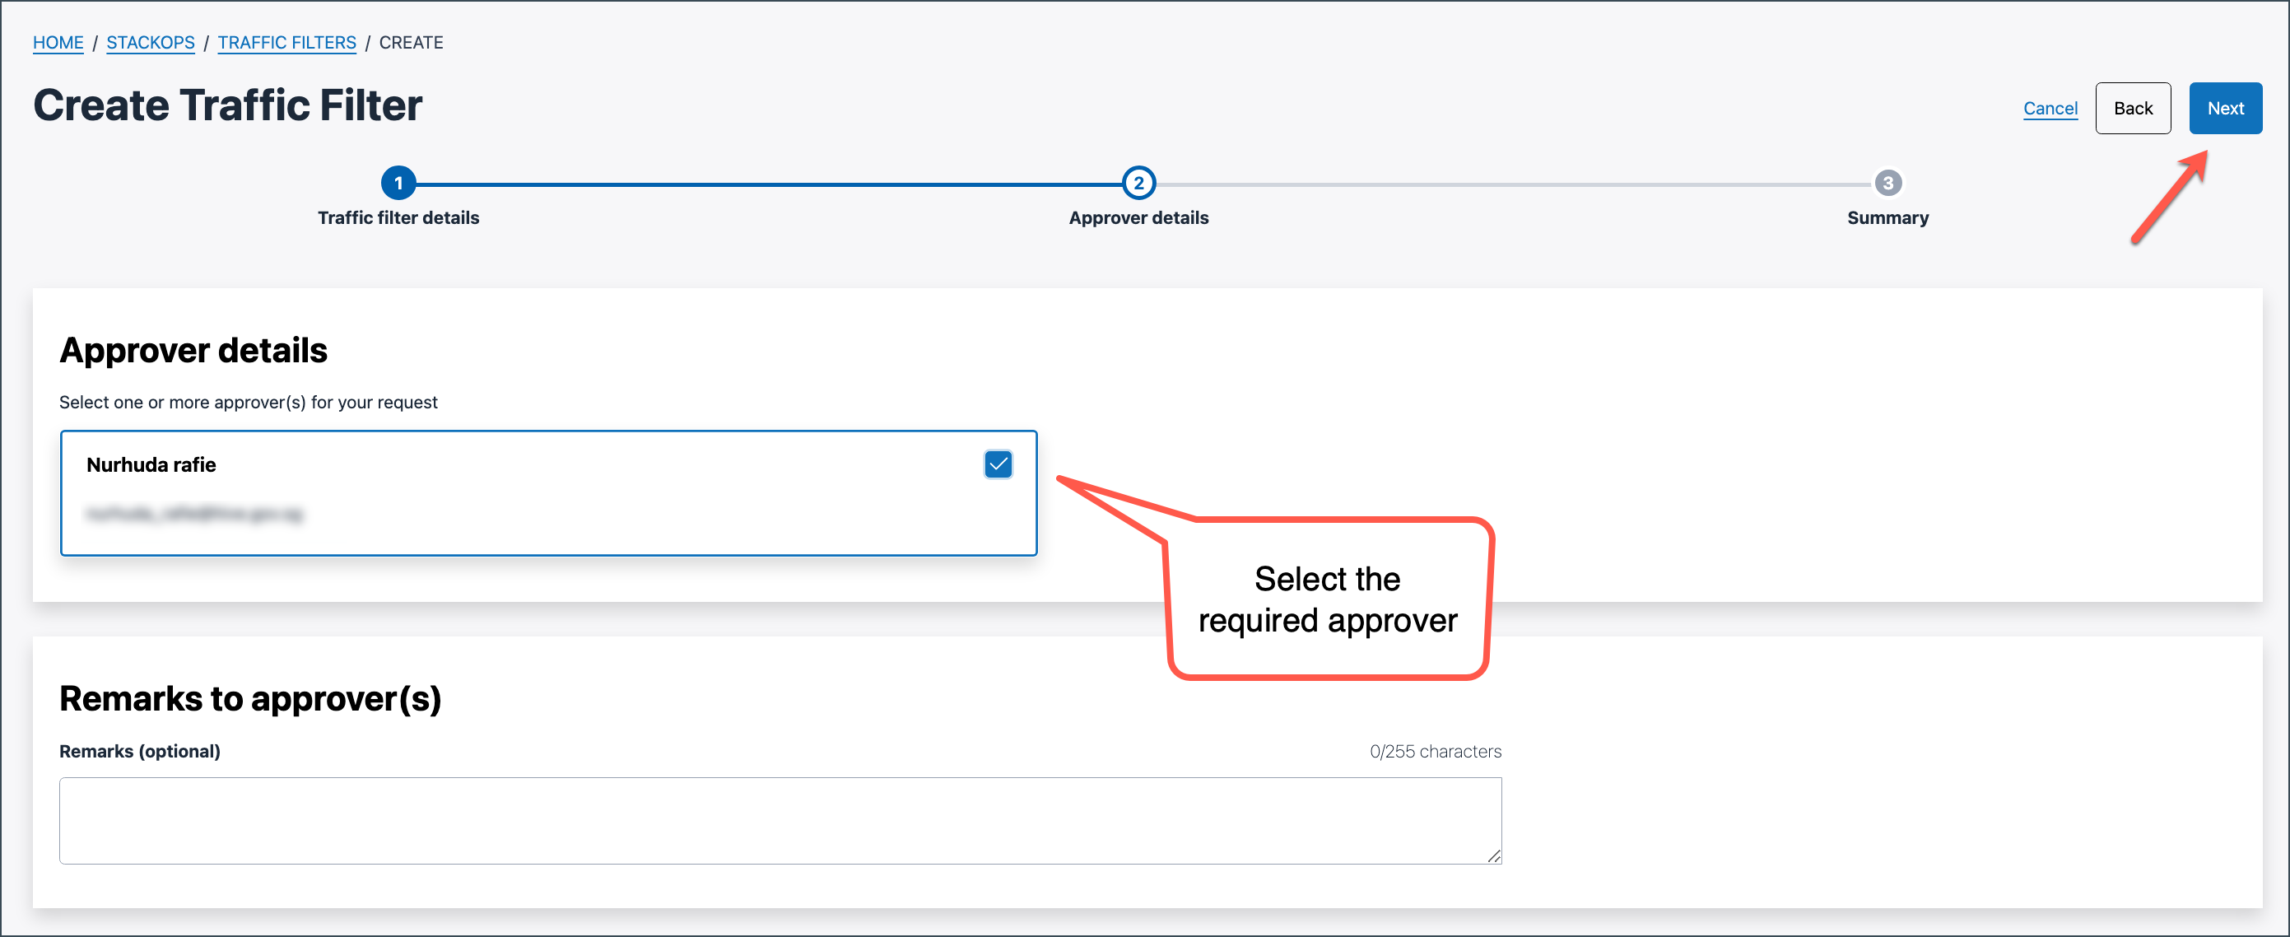Open the STACKOPS breadcrumb link
This screenshot has height=937, width=2290.
coord(151,43)
